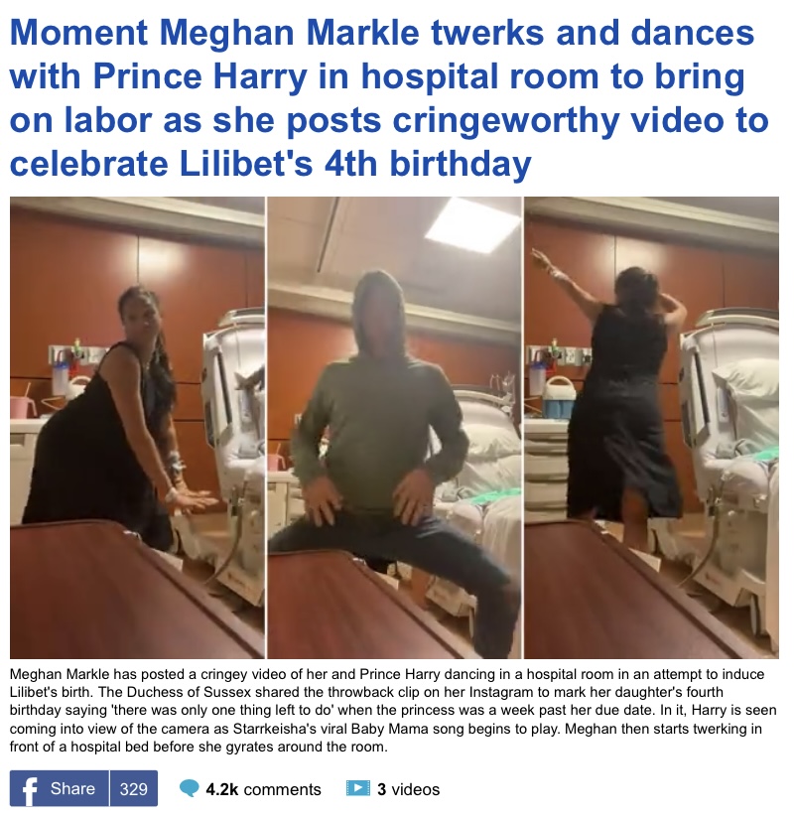Screen dimensions: 794x819
Task: Click the video play icon
Action: (x=358, y=788)
